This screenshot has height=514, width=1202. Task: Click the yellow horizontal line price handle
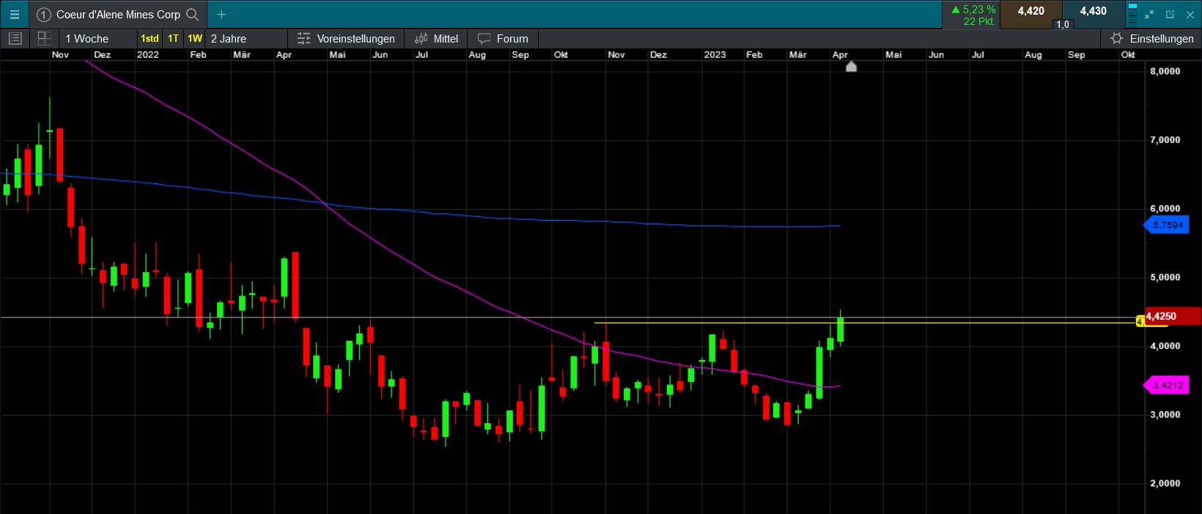pos(1140,322)
